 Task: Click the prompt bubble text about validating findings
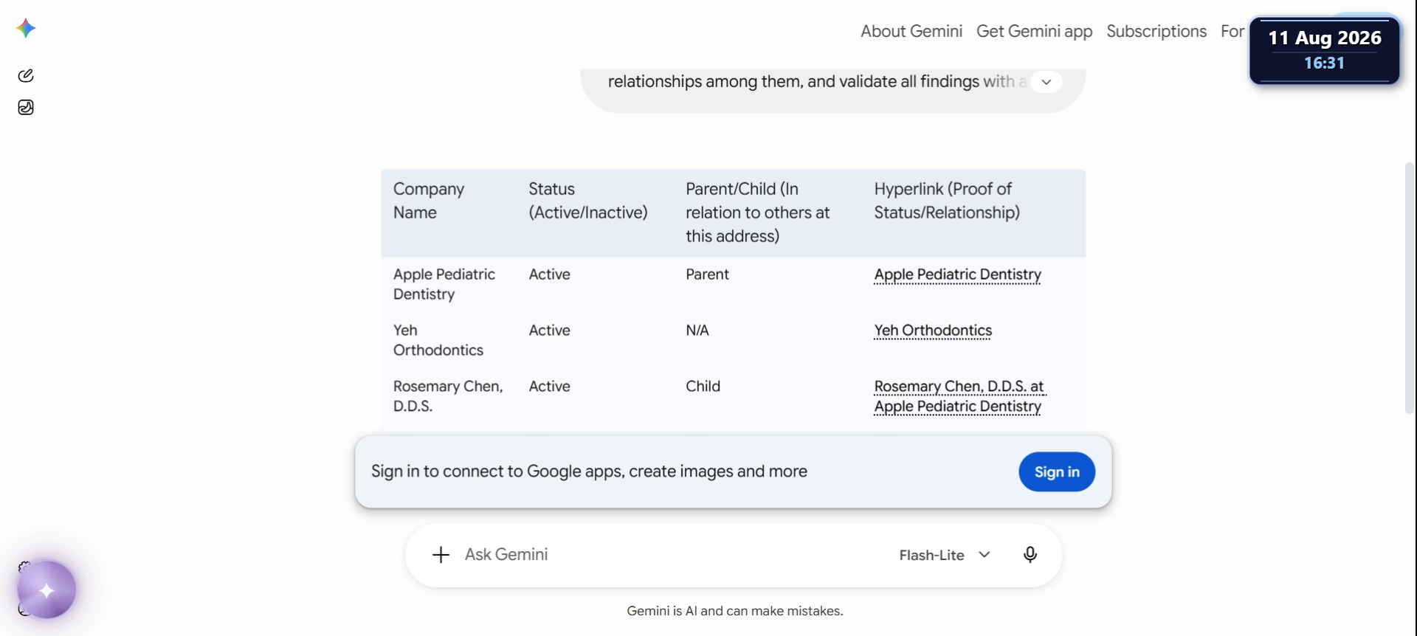pos(817,82)
